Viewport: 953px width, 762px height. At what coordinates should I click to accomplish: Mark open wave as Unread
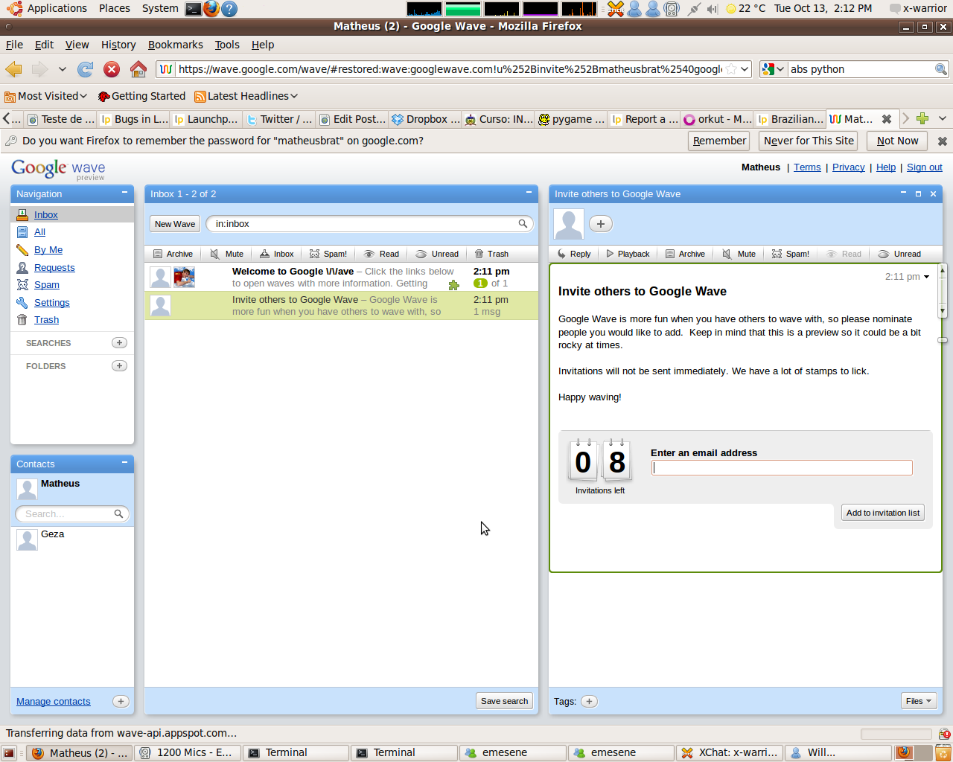pos(899,254)
